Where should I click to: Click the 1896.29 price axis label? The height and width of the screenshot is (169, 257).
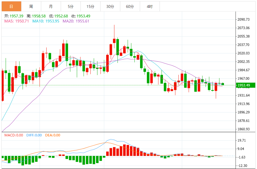pos(243,112)
